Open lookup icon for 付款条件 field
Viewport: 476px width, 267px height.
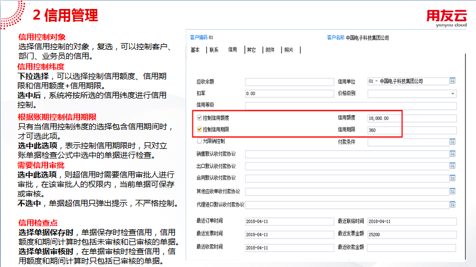[452, 142]
